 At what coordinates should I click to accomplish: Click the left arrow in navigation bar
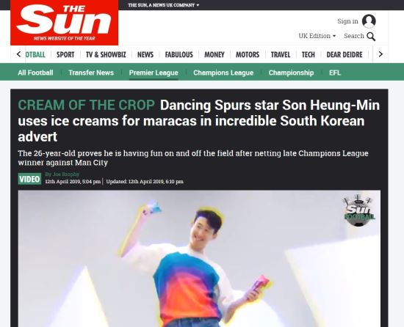coord(18,54)
